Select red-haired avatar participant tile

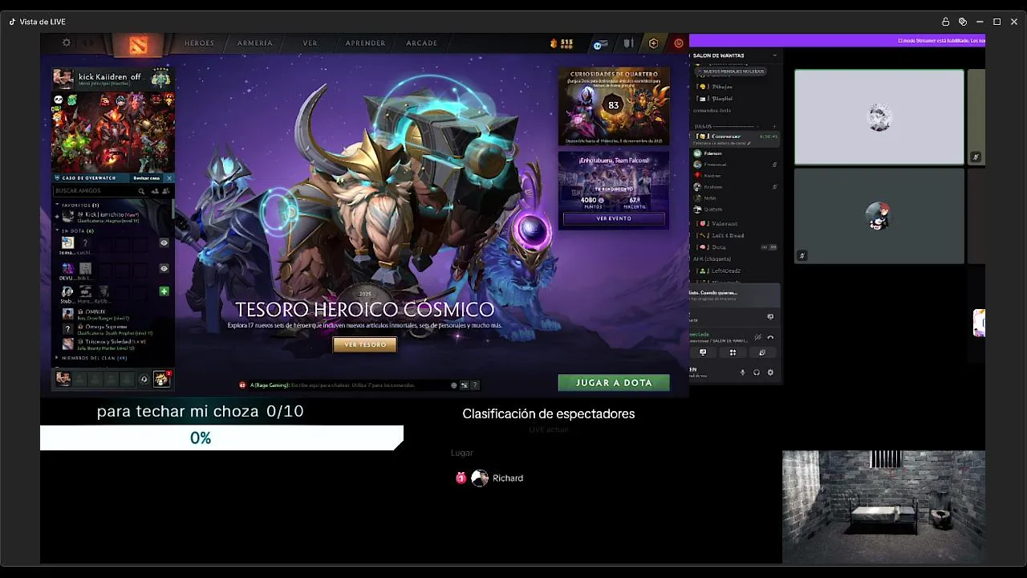pyautogui.click(x=879, y=216)
